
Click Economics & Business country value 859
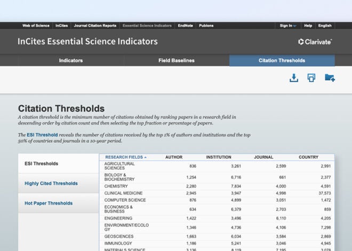coord(327,209)
